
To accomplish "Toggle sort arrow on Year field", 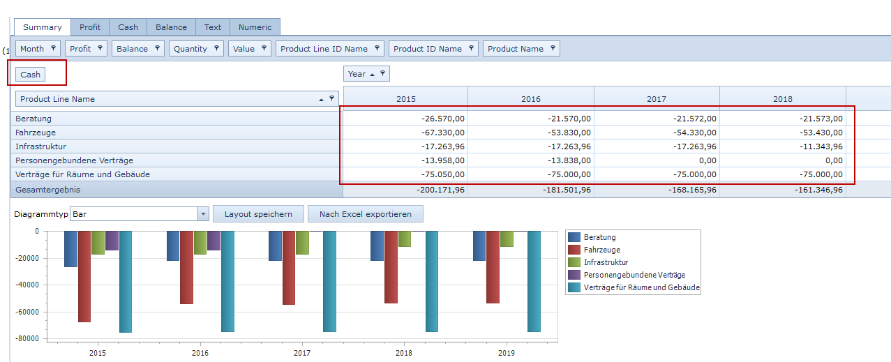I will [372, 74].
